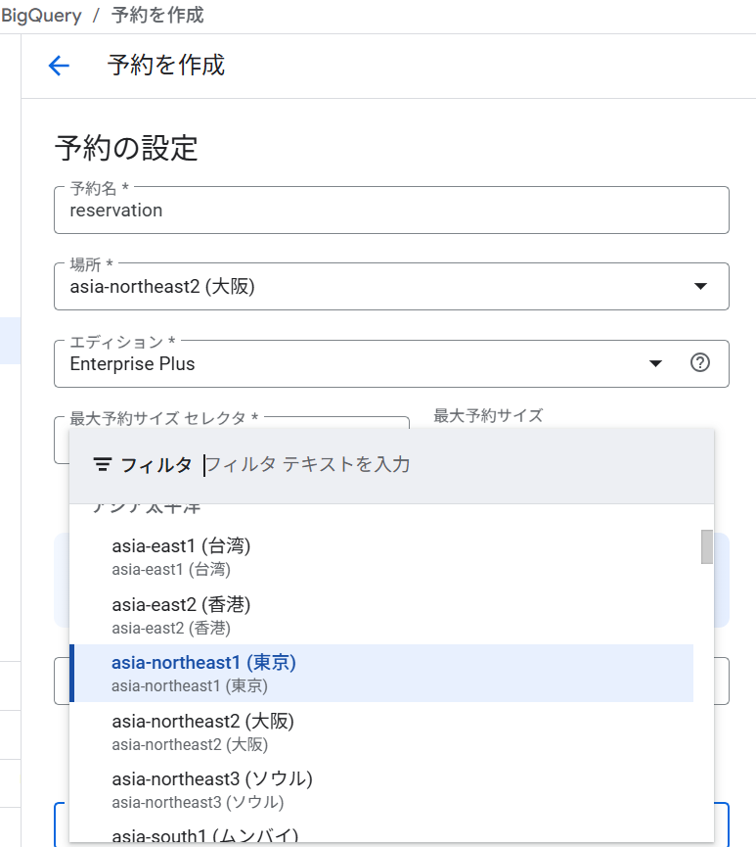The image size is (756, 847).
Task: Click BigQuery breadcrumb link
Action: click(41, 15)
